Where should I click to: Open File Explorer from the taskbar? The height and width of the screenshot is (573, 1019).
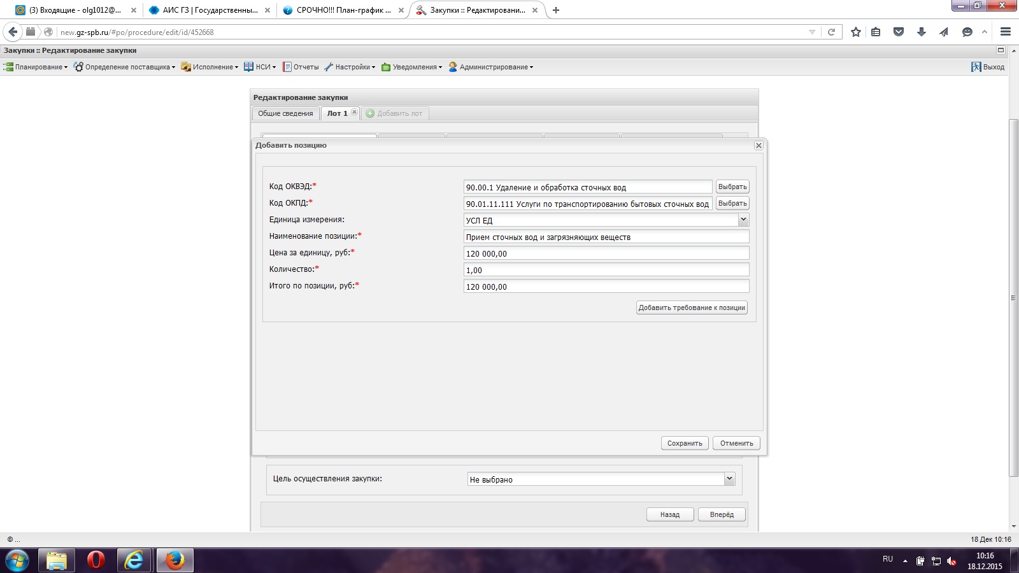(56, 560)
